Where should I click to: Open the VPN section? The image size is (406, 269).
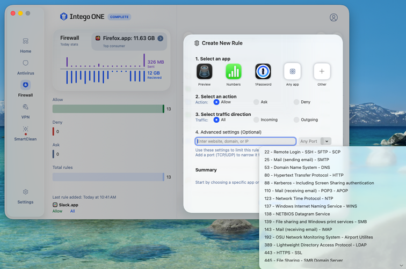(25, 111)
